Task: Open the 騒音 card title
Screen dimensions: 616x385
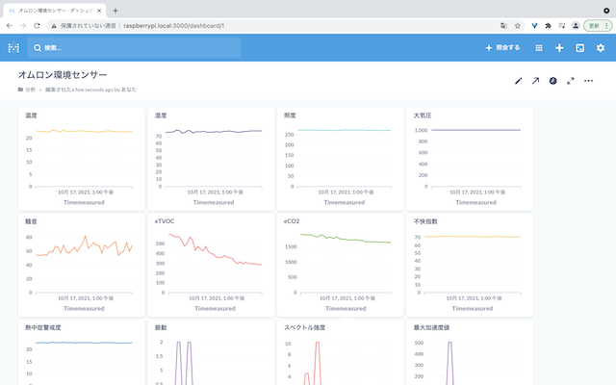Action: [x=31, y=221]
